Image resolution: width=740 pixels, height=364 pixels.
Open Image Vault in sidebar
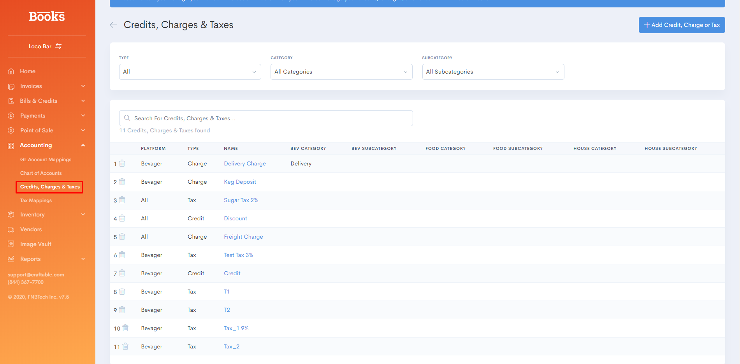click(36, 244)
